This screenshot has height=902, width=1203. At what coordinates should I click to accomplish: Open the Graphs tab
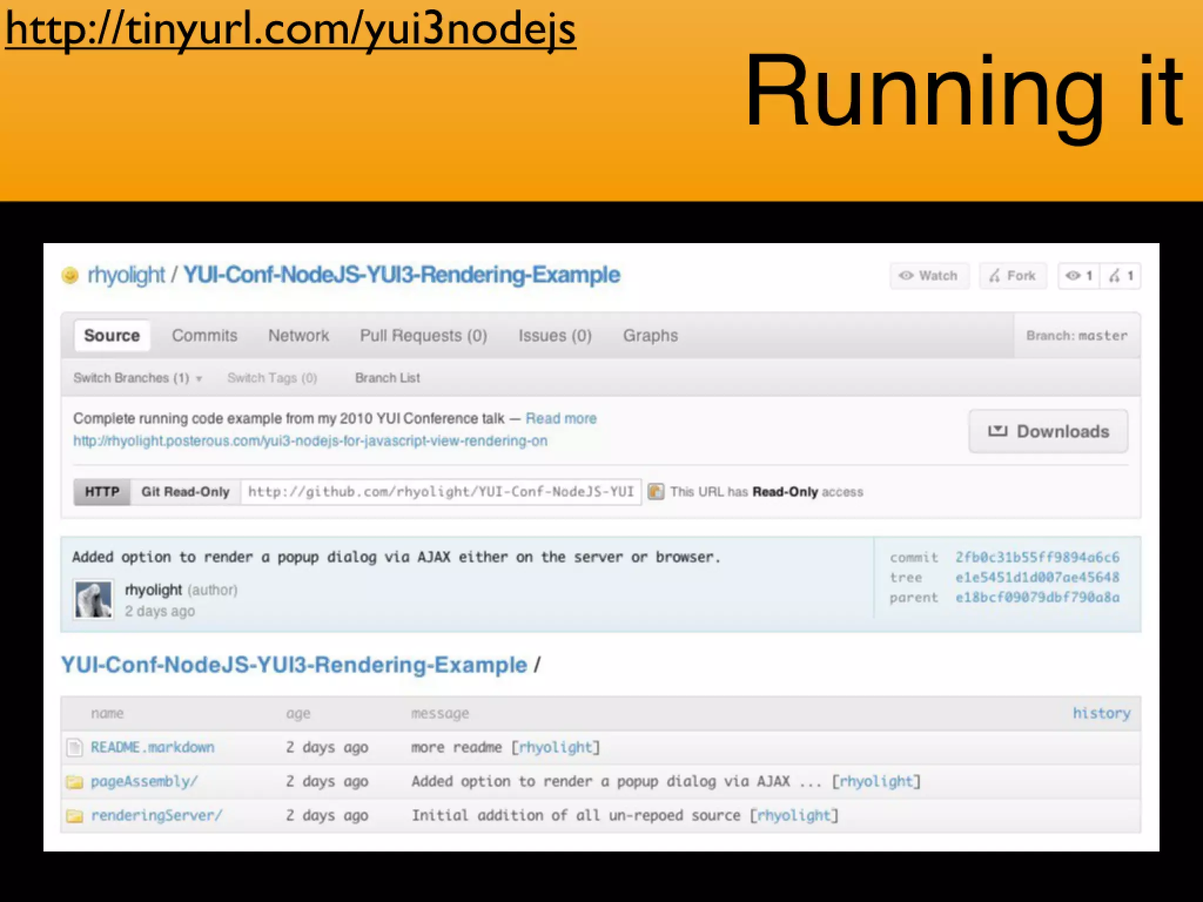point(650,335)
